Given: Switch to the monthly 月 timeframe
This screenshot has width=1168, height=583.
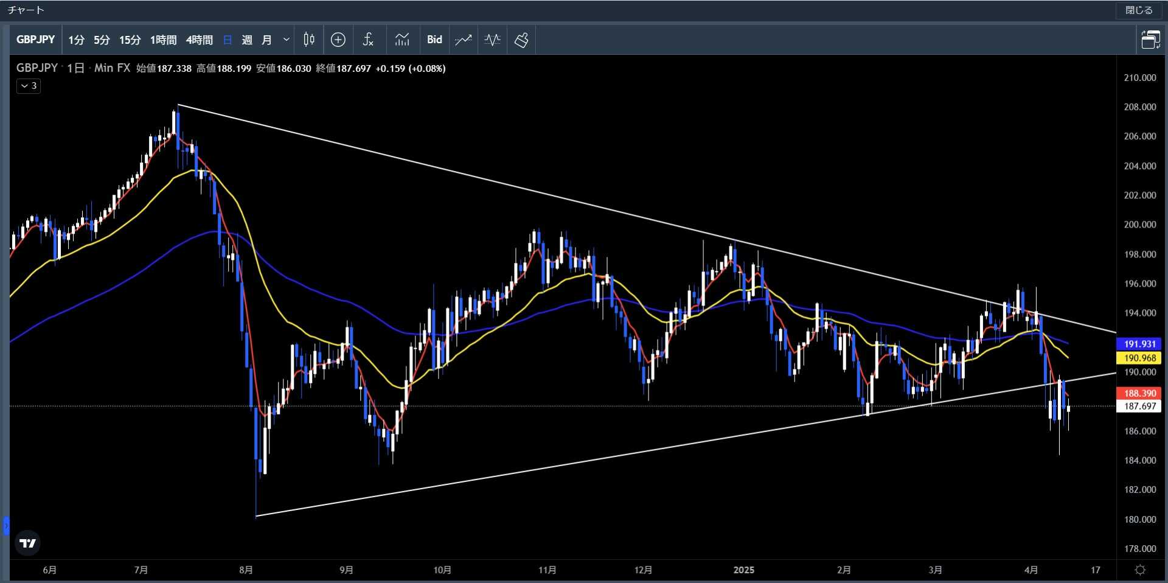Looking at the screenshot, I should [266, 40].
